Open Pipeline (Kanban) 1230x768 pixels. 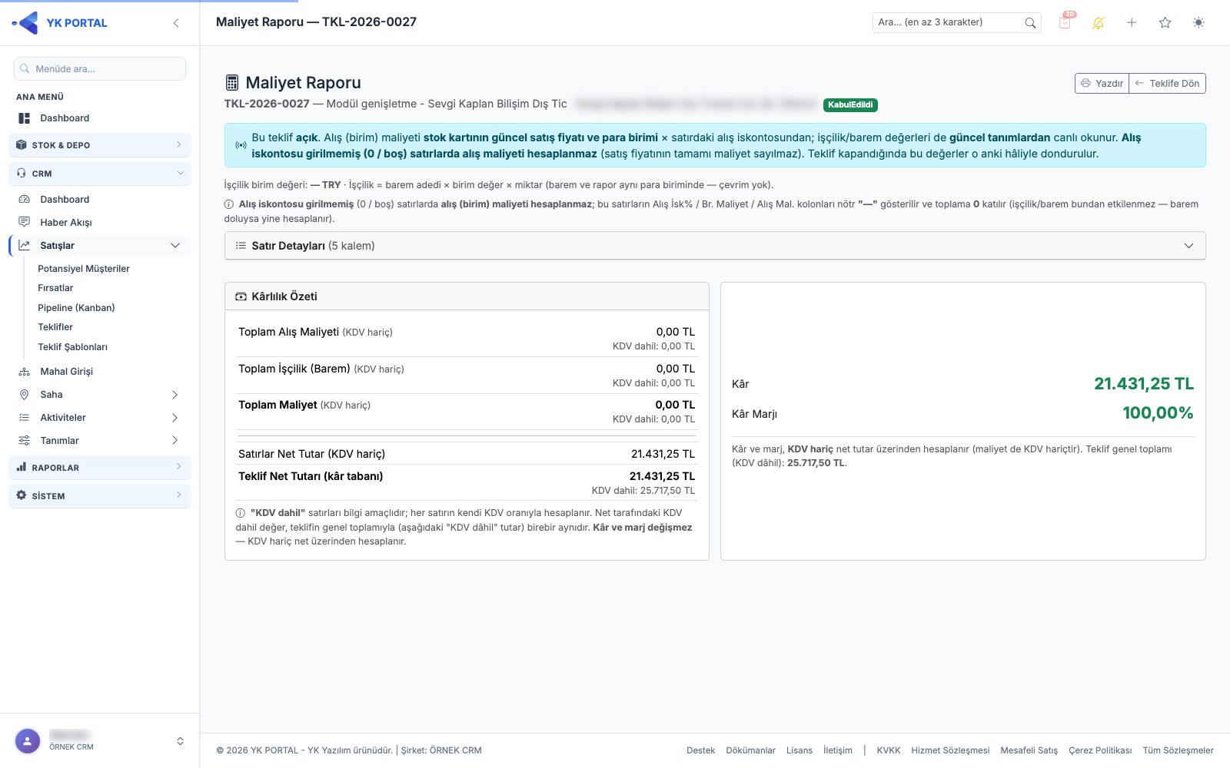76,308
